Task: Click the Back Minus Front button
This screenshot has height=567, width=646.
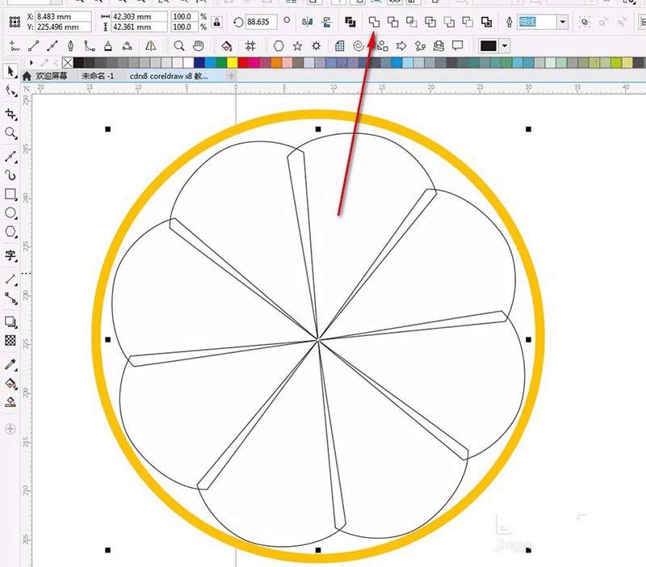Action: (468, 22)
